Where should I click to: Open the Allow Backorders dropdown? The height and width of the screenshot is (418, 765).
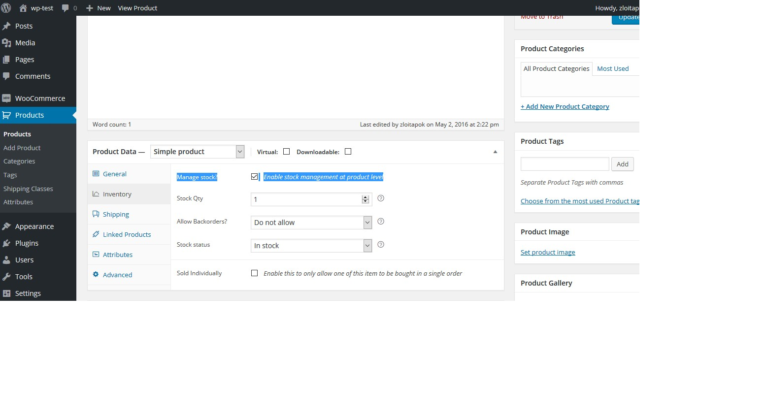(x=311, y=223)
